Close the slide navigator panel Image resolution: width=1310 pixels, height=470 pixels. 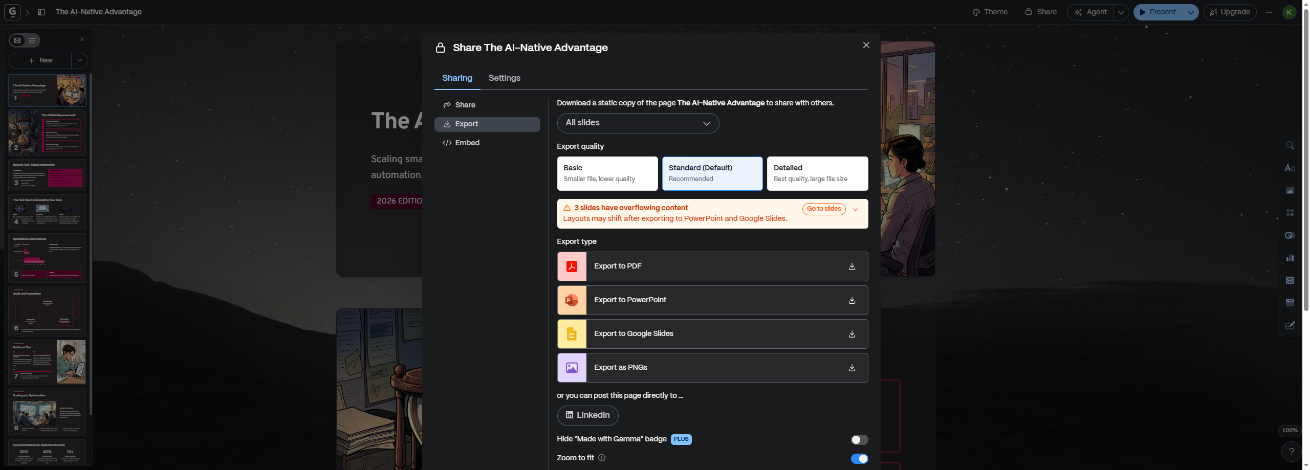point(82,39)
